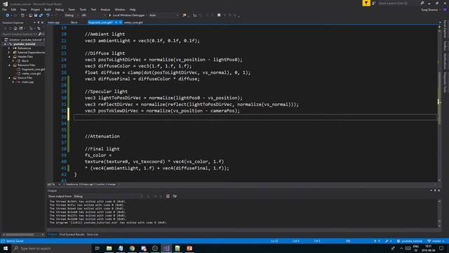Click the //Attenuation comment line
Screen dimensions: 449x253
(102, 136)
